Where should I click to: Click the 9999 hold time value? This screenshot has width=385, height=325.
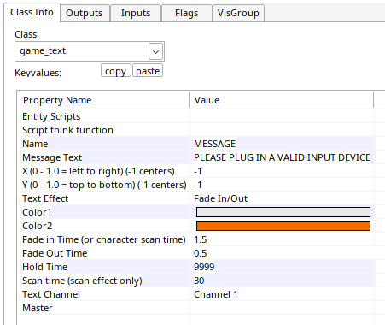tap(204, 267)
